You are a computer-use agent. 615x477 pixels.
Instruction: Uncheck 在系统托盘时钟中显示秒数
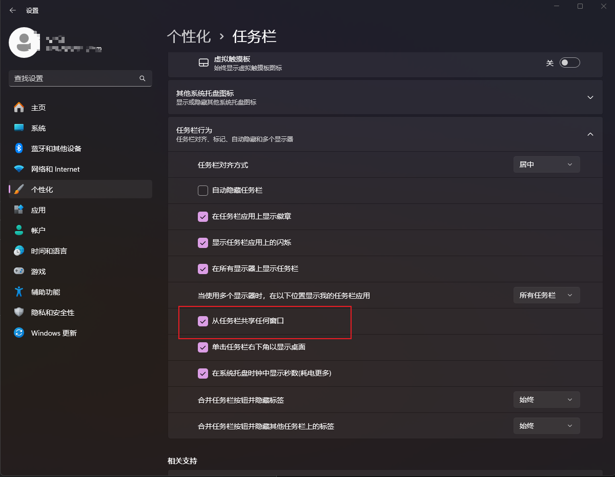203,374
